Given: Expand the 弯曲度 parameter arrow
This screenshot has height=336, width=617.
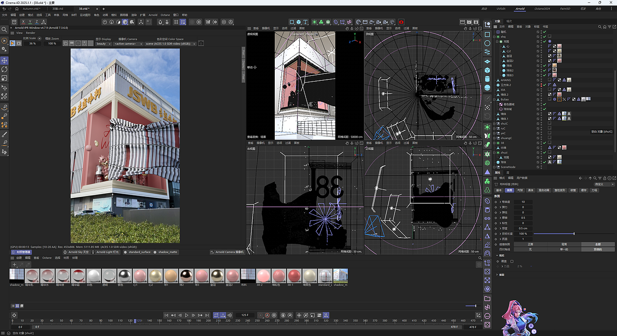Looking at the screenshot, I should pyautogui.click(x=500, y=202).
